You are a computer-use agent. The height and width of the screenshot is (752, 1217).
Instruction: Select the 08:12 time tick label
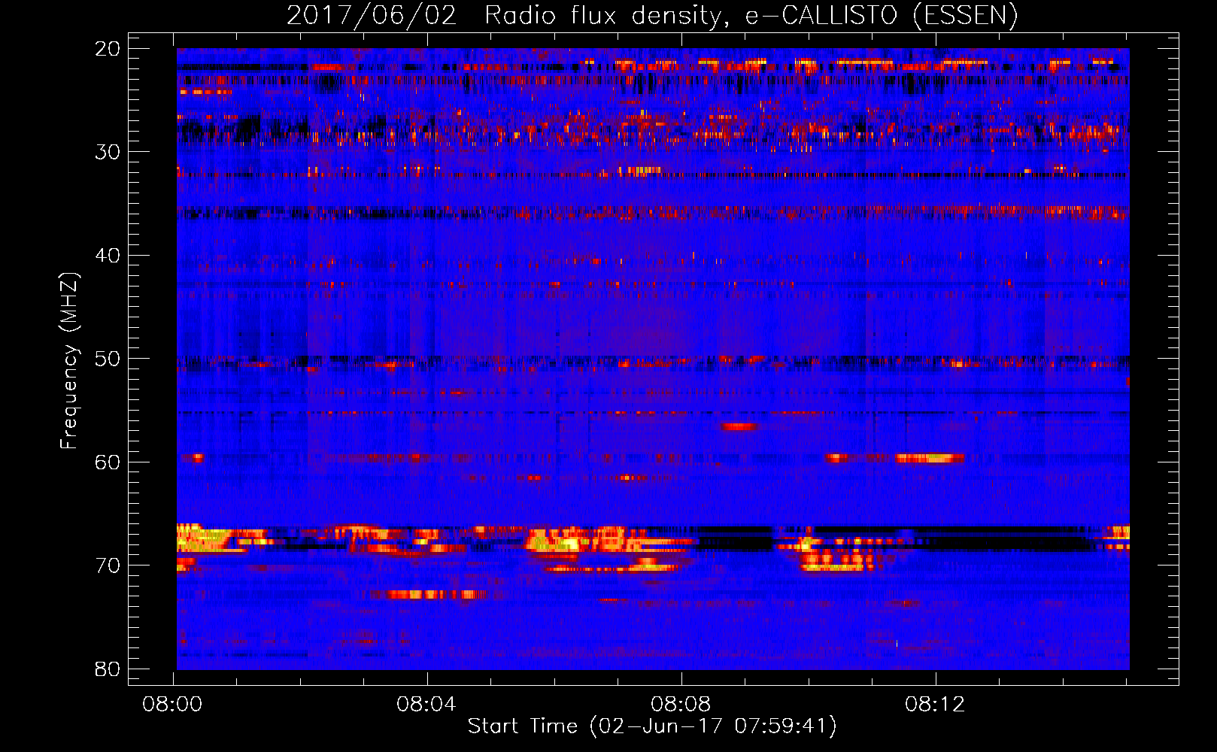(x=935, y=705)
